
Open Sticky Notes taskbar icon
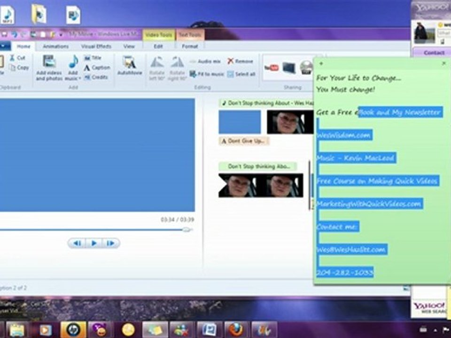pos(155,330)
